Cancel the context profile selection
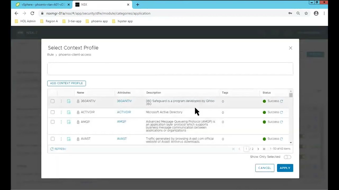Image resolution: width=339 pixels, height=190 pixels. pos(265,168)
